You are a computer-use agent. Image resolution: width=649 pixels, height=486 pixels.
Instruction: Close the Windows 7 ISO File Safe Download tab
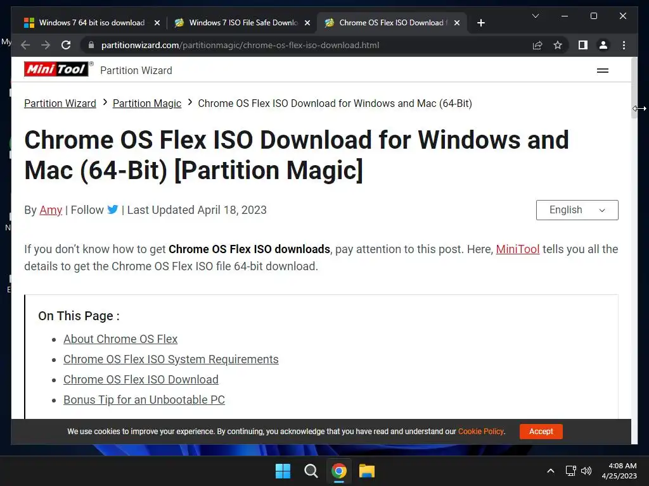pos(307,23)
